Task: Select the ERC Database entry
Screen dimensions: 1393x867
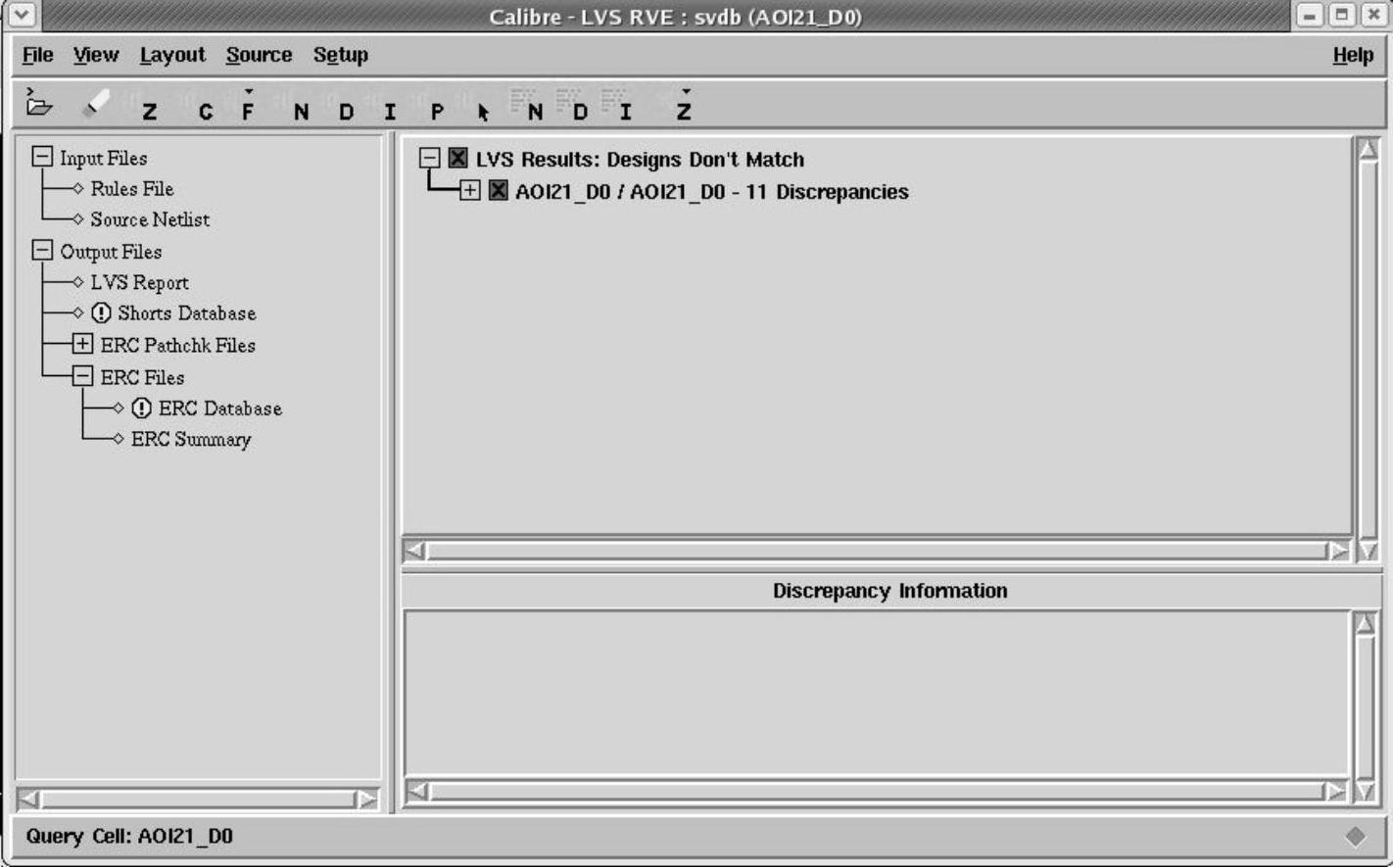Action: pyautogui.click(x=220, y=409)
